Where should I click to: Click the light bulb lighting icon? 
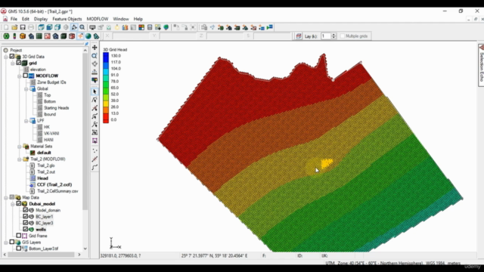pos(117,27)
